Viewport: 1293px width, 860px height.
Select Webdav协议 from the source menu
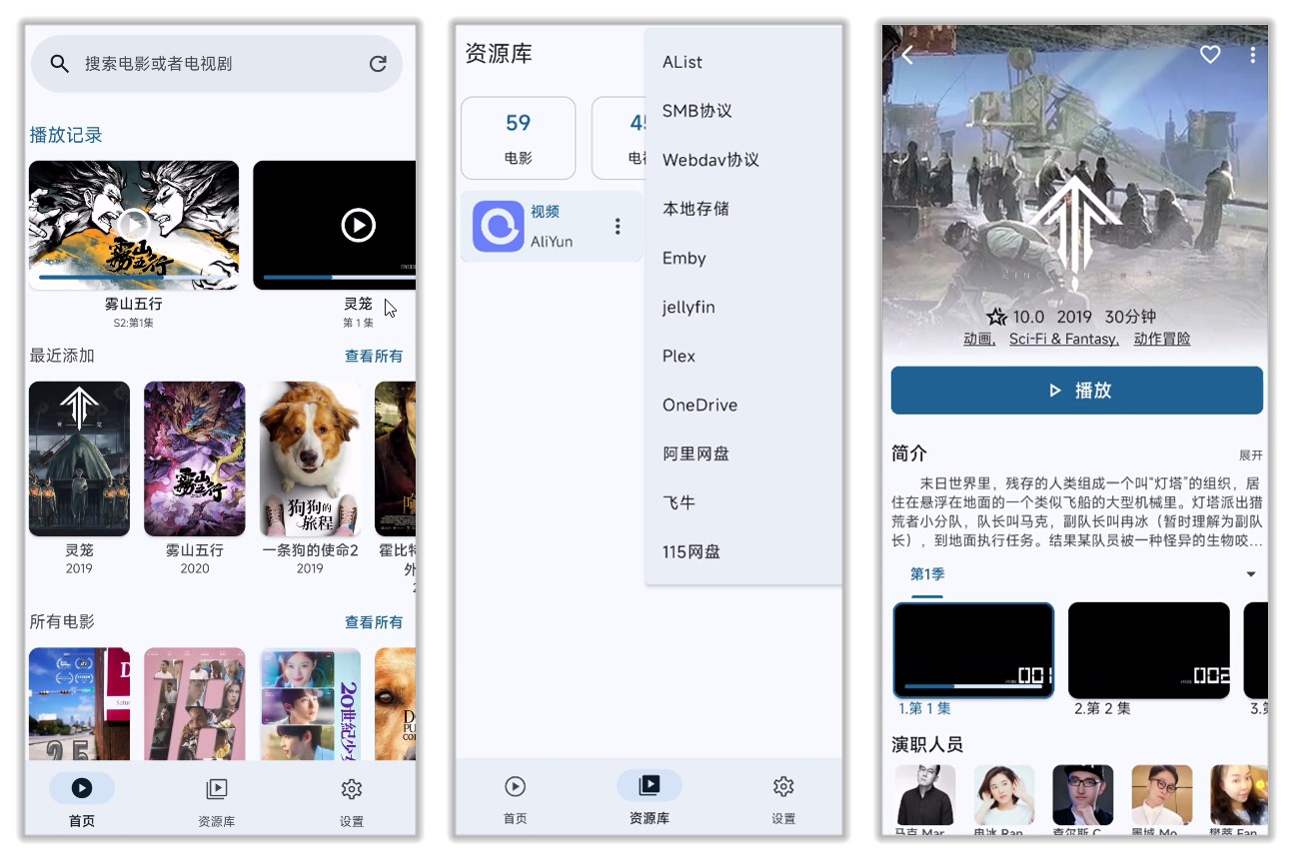[x=708, y=160]
